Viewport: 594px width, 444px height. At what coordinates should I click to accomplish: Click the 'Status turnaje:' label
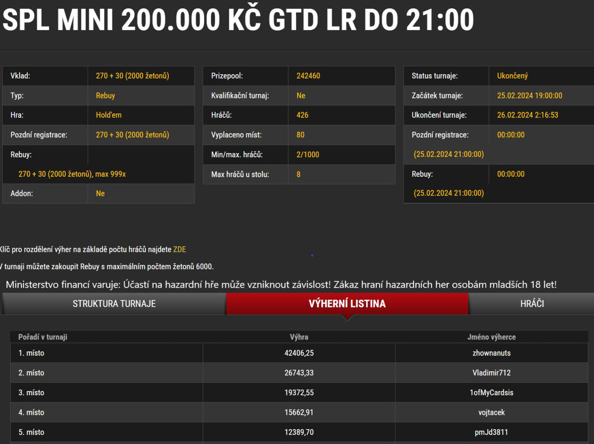pos(434,76)
